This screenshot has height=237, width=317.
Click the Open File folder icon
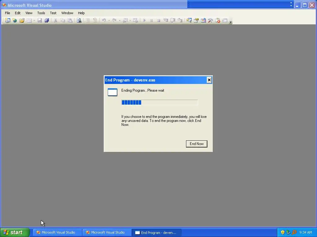22,20
